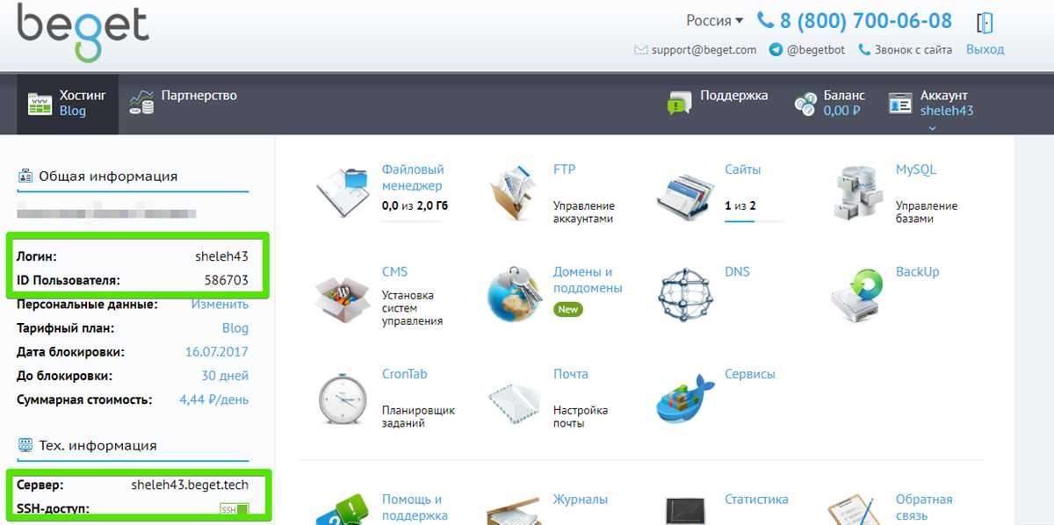Open the Services whale icon
This screenshot has height=525, width=1054.
coord(686,398)
